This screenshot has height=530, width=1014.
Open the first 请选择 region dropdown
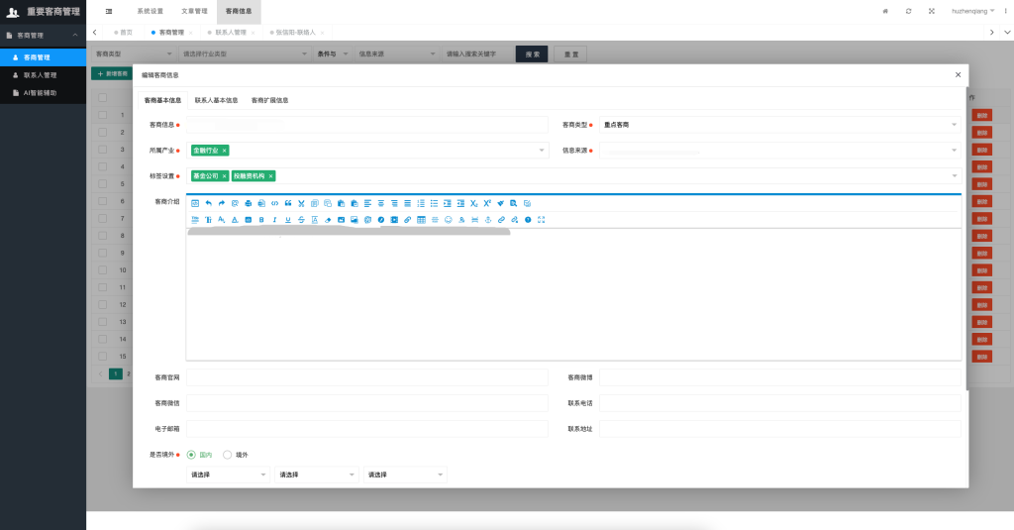(x=229, y=476)
